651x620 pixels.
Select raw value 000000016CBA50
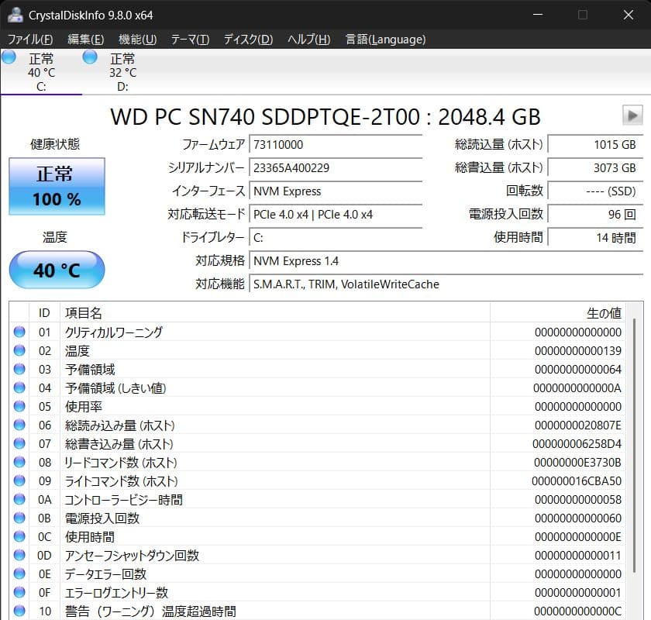pyautogui.click(x=577, y=481)
